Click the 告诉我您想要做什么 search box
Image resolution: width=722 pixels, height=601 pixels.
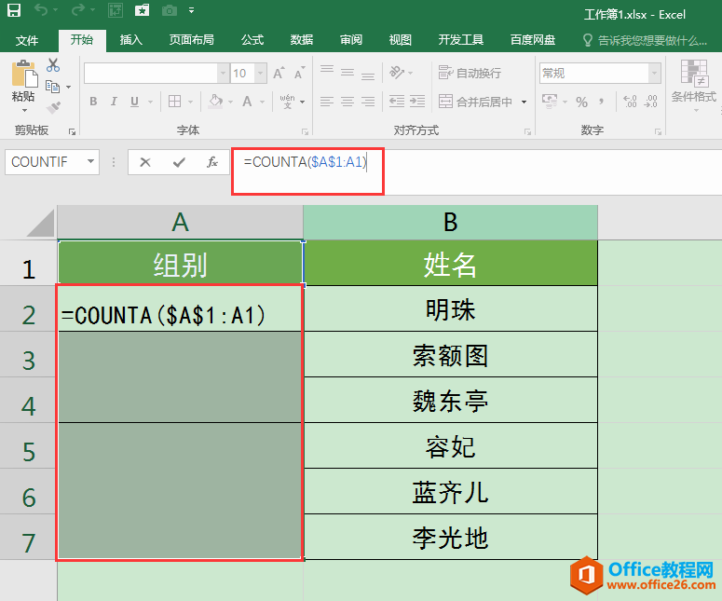coord(645,40)
